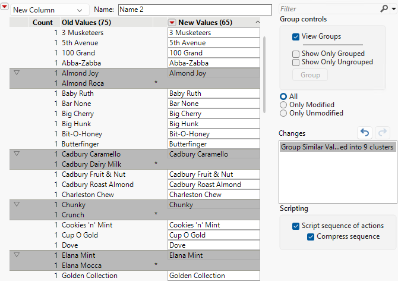398x281 pixels.
Task: Edit the Cadbury Caramello group new value
Action: point(214,154)
